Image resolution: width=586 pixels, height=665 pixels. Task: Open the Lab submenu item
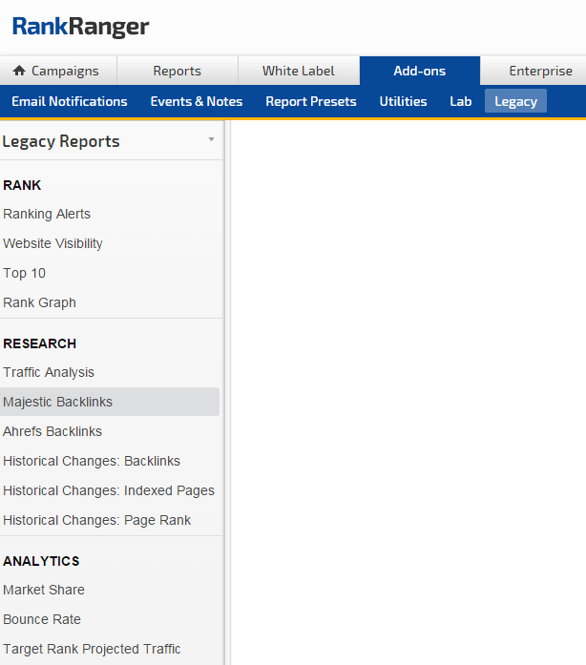[x=460, y=101]
